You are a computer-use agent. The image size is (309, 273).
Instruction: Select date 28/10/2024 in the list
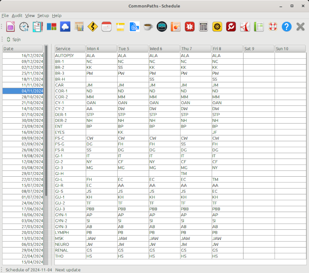(x=23, y=97)
